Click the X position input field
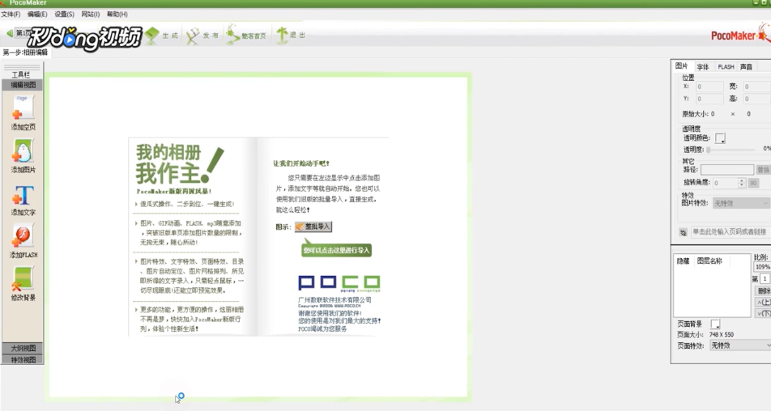This screenshot has width=771, height=411. click(x=709, y=87)
